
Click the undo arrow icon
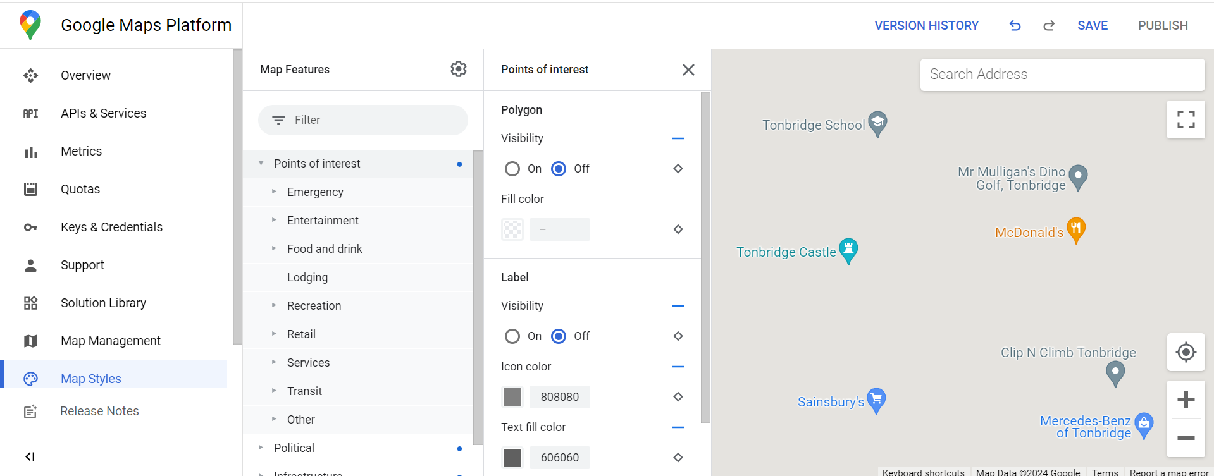click(x=1015, y=25)
